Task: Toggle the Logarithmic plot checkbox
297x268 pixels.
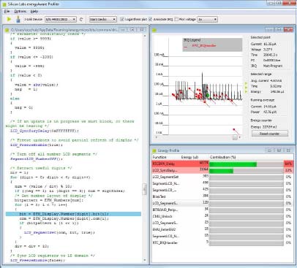Action: [122, 19]
